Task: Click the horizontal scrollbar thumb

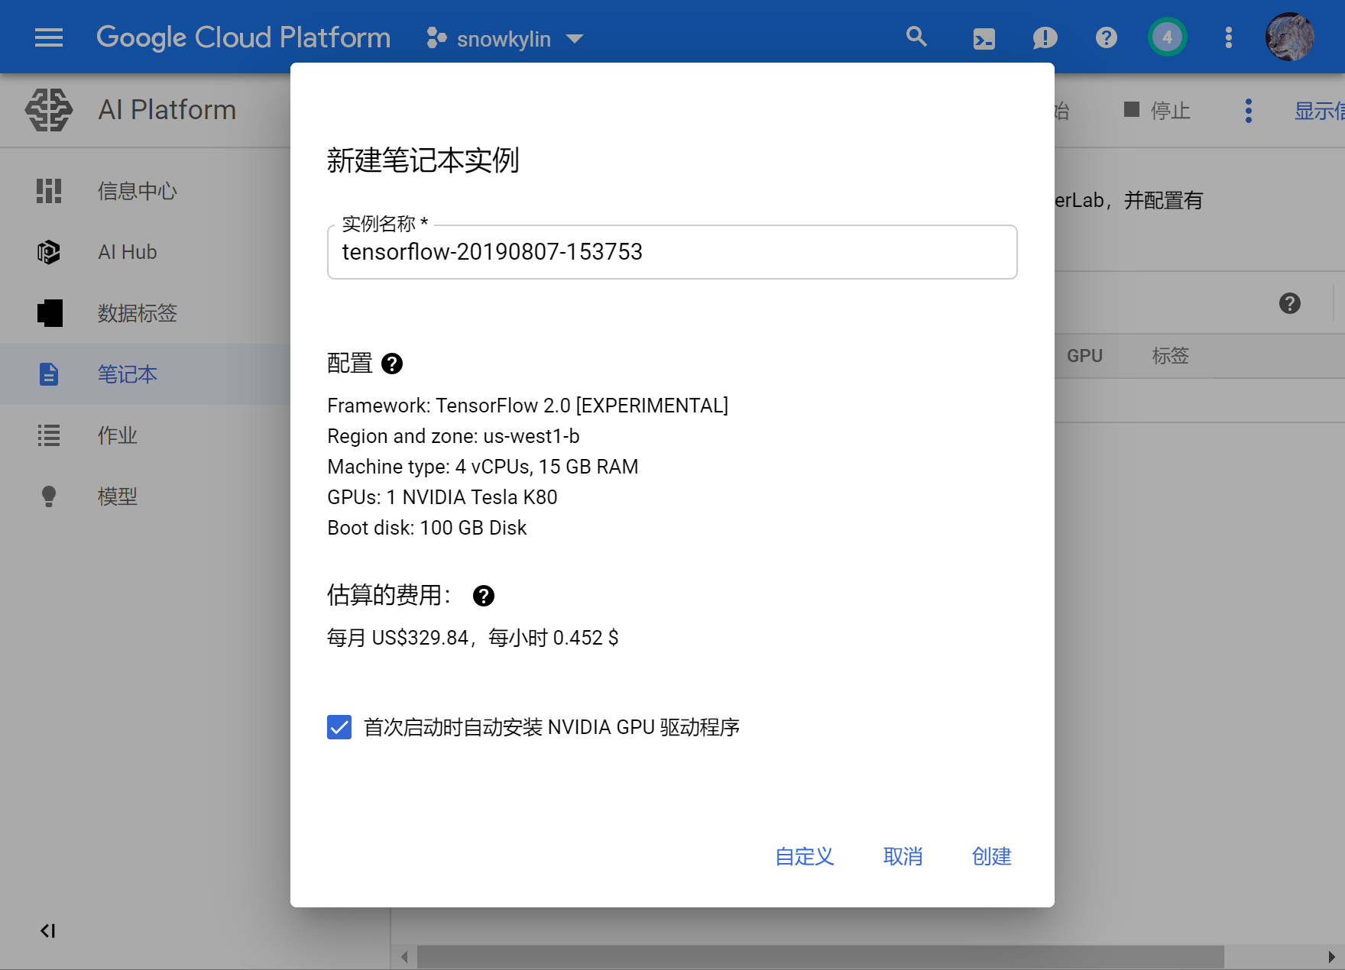Action: [821, 957]
